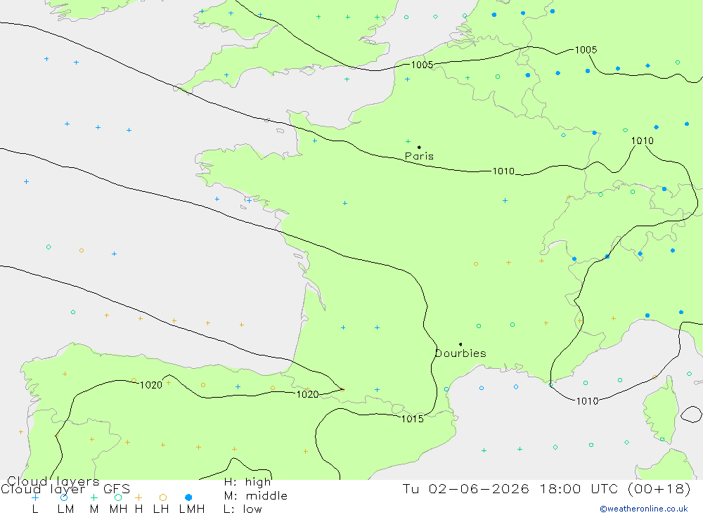Click the black dot marking Dourbies
Viewport: 703px width, 515px height.
click(x=460, y=344)
